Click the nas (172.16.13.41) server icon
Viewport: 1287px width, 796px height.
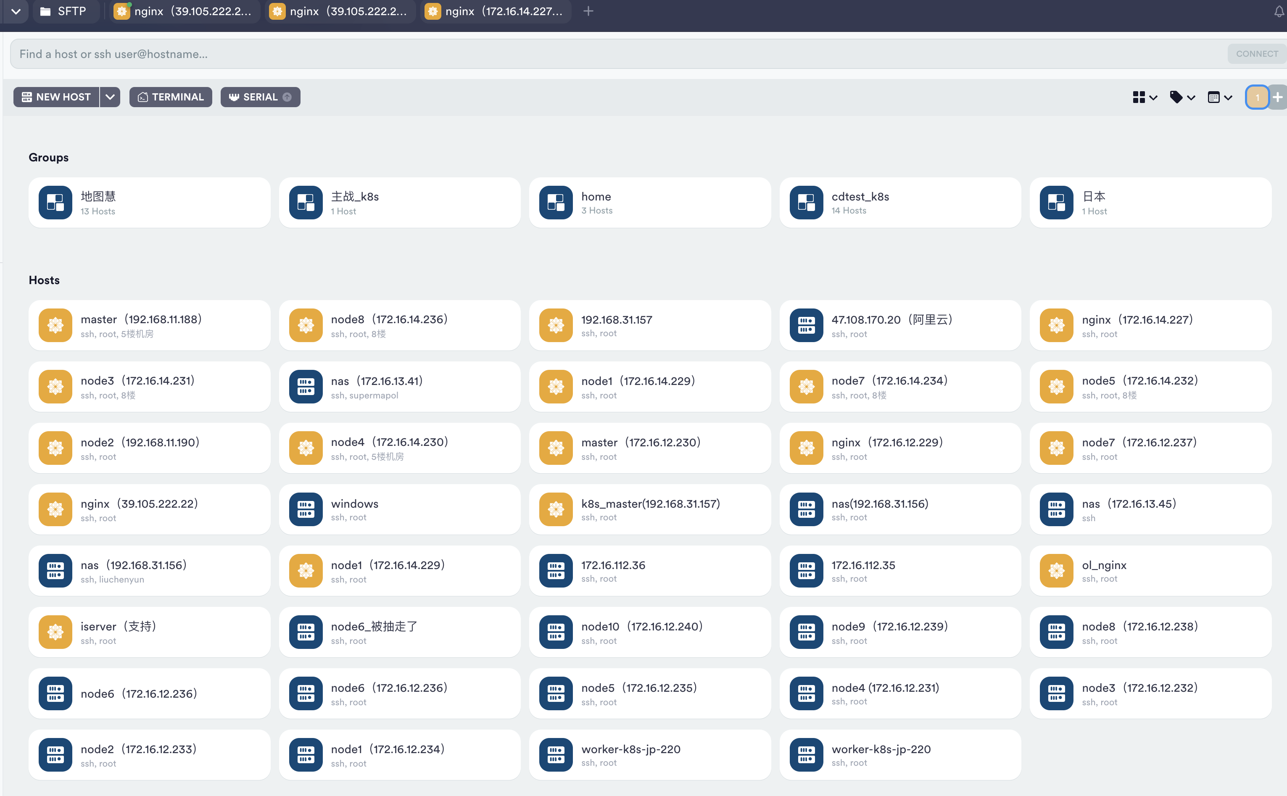pos(305,387)
